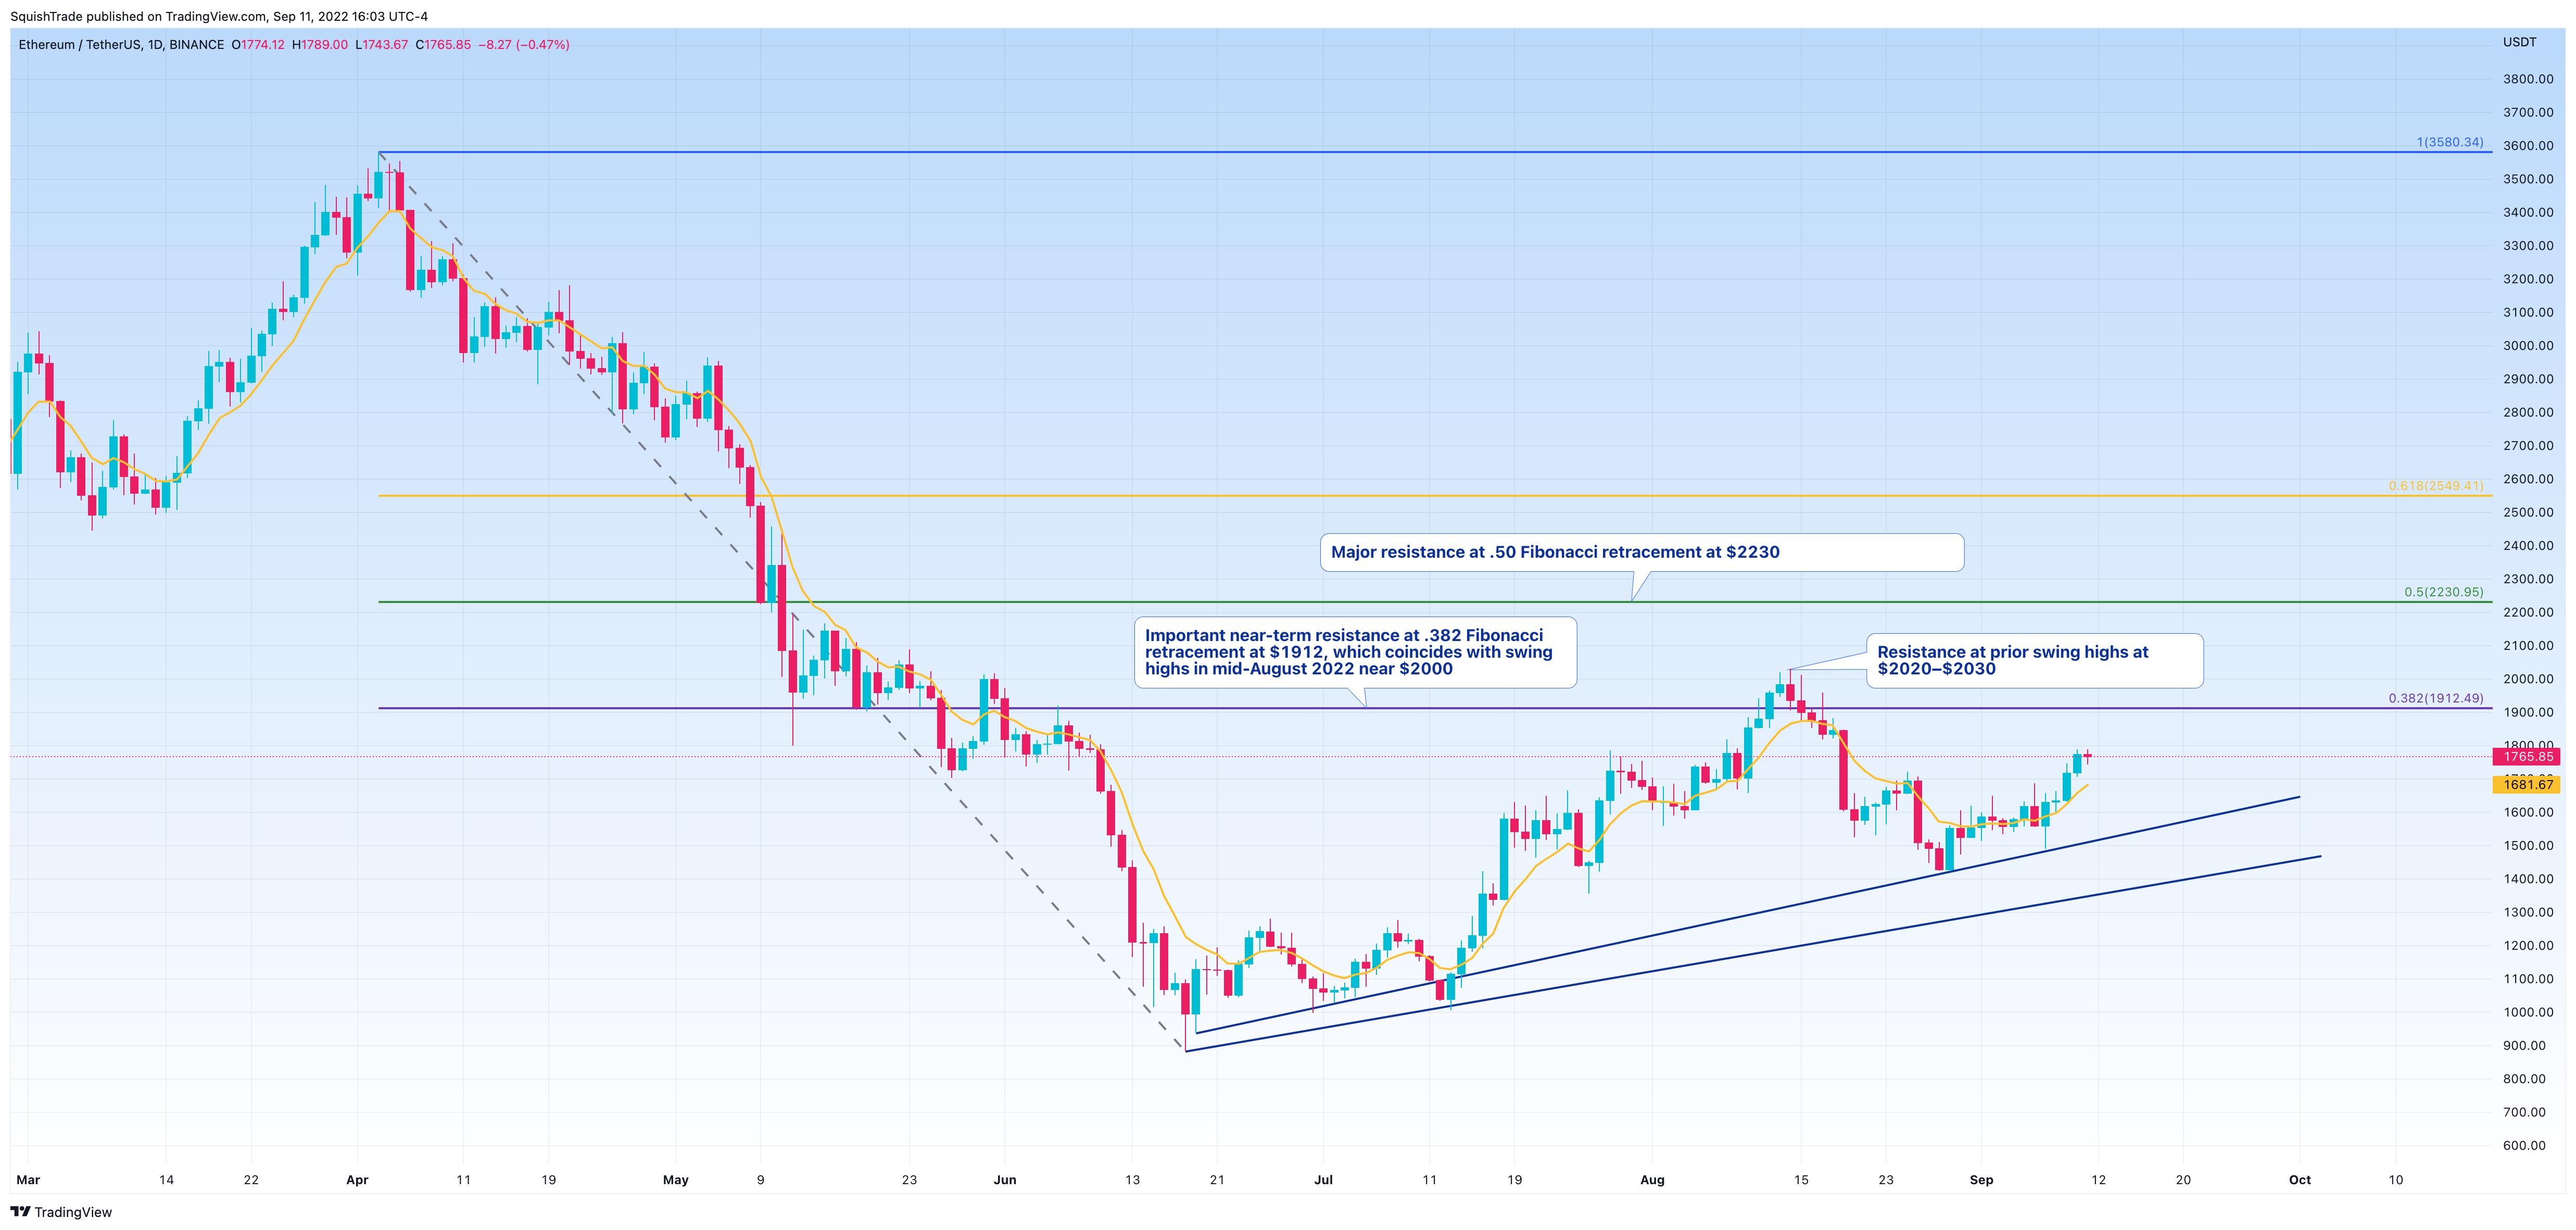The image size is (2576, 1230).
Task: Click the Fibonacci level label 0.618(2549.41)
Action: (x=2436, y=486)
